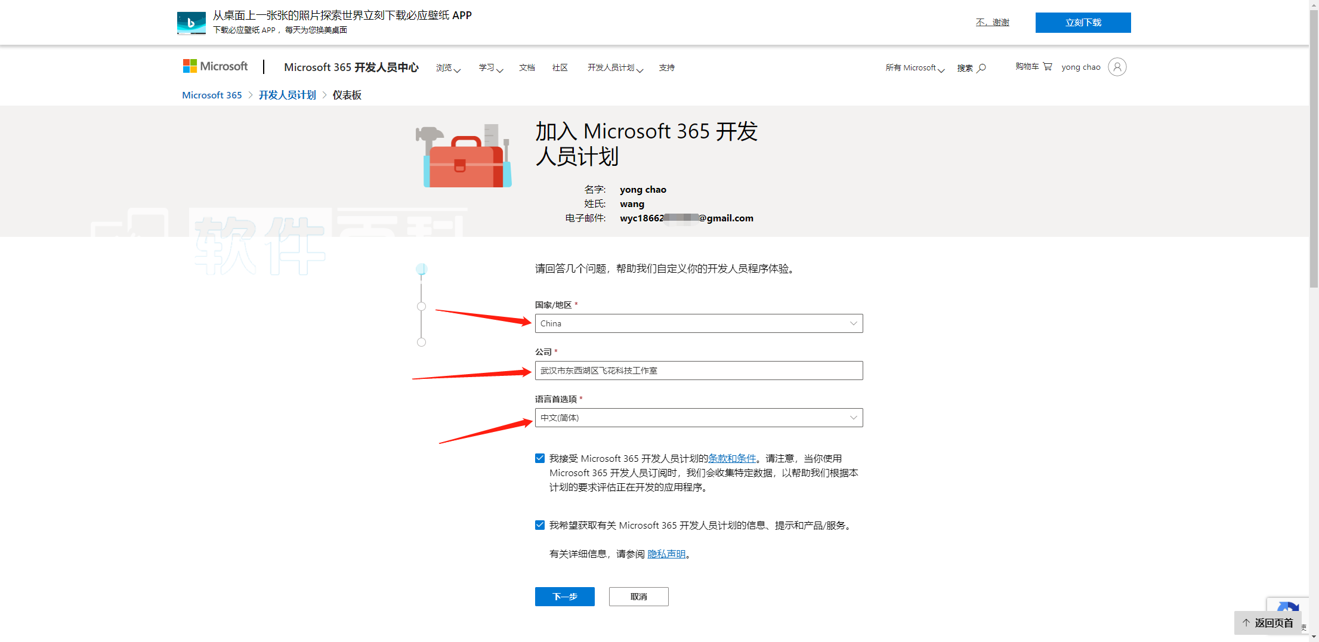Click the Microsoft logo in header
Screen dimensions: 1319x642
click(215, 66)
